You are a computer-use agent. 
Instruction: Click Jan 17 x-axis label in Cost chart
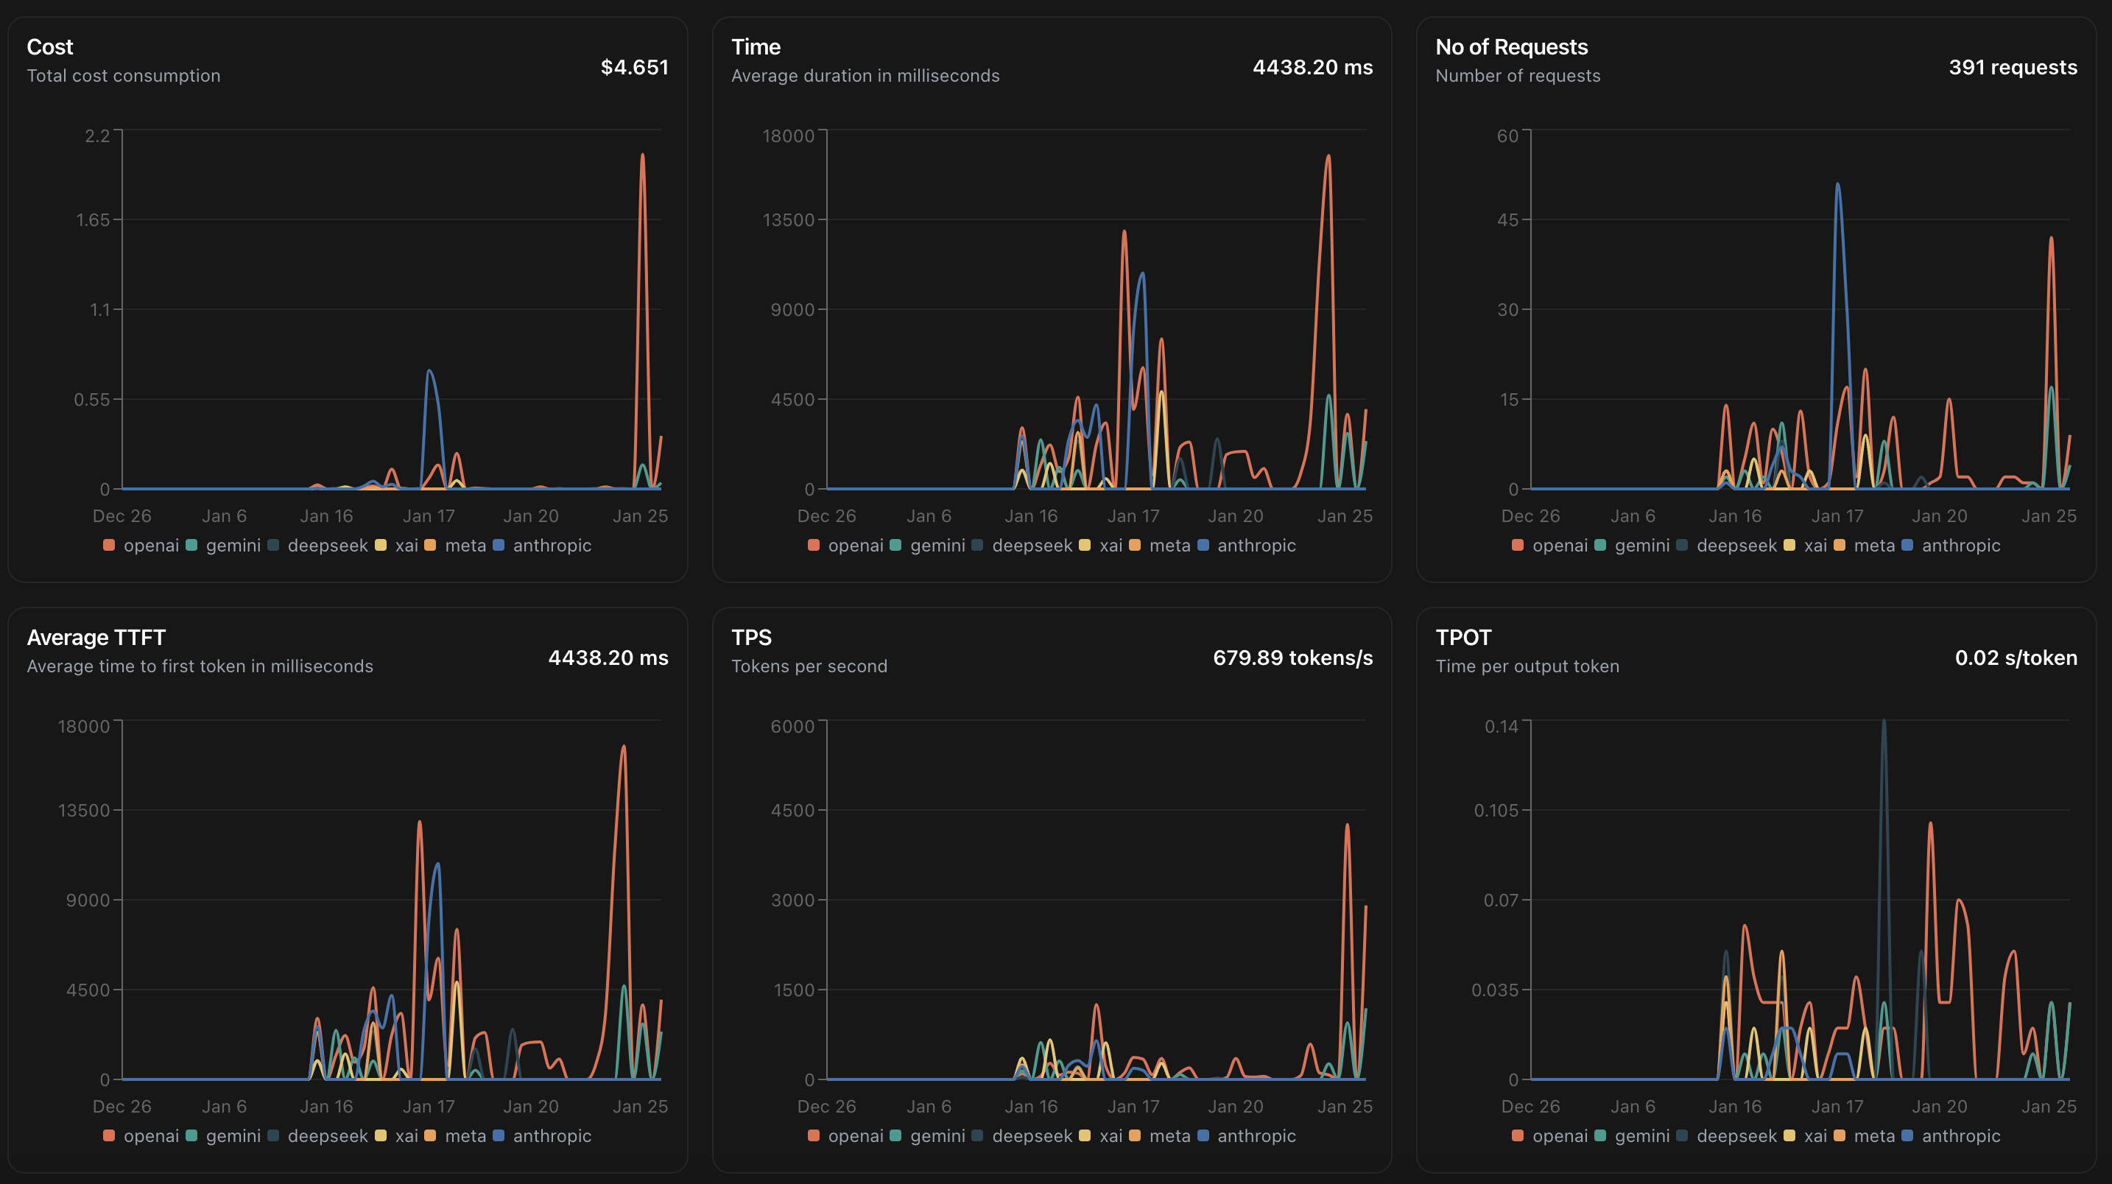(x=428, y=515)
